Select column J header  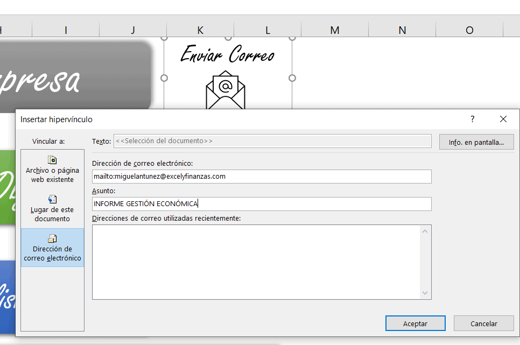(133, 30)
